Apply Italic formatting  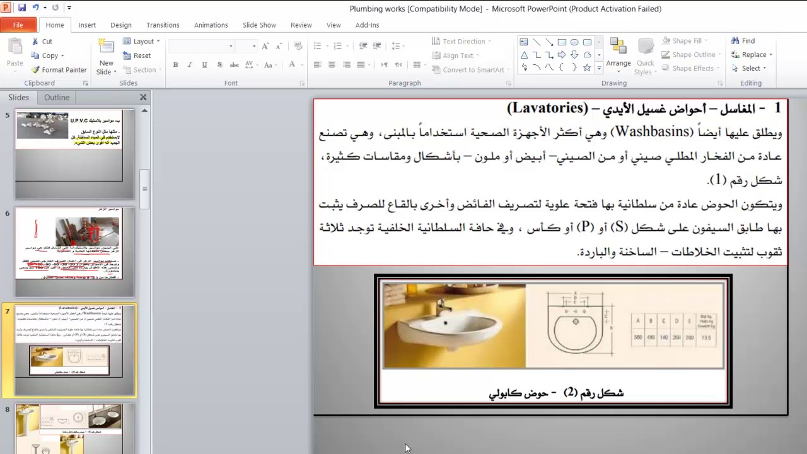[x=190, y=65]
